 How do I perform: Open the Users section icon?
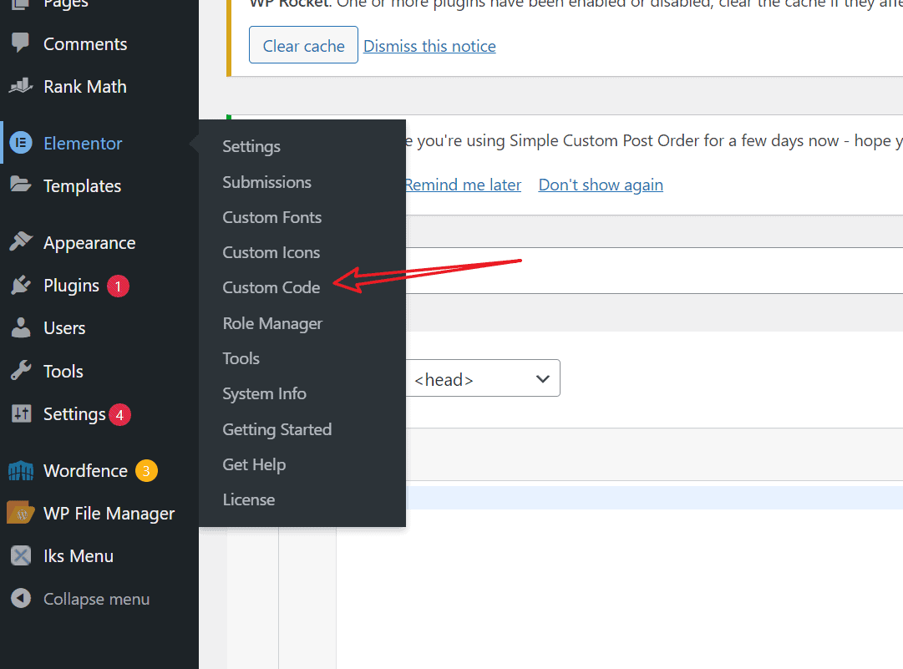coord(23,327)
